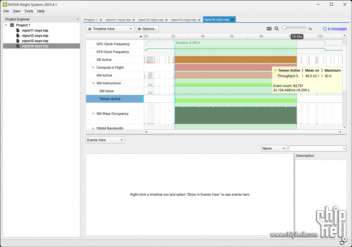Maximize the Nsight Systems window

pos(331,4)
